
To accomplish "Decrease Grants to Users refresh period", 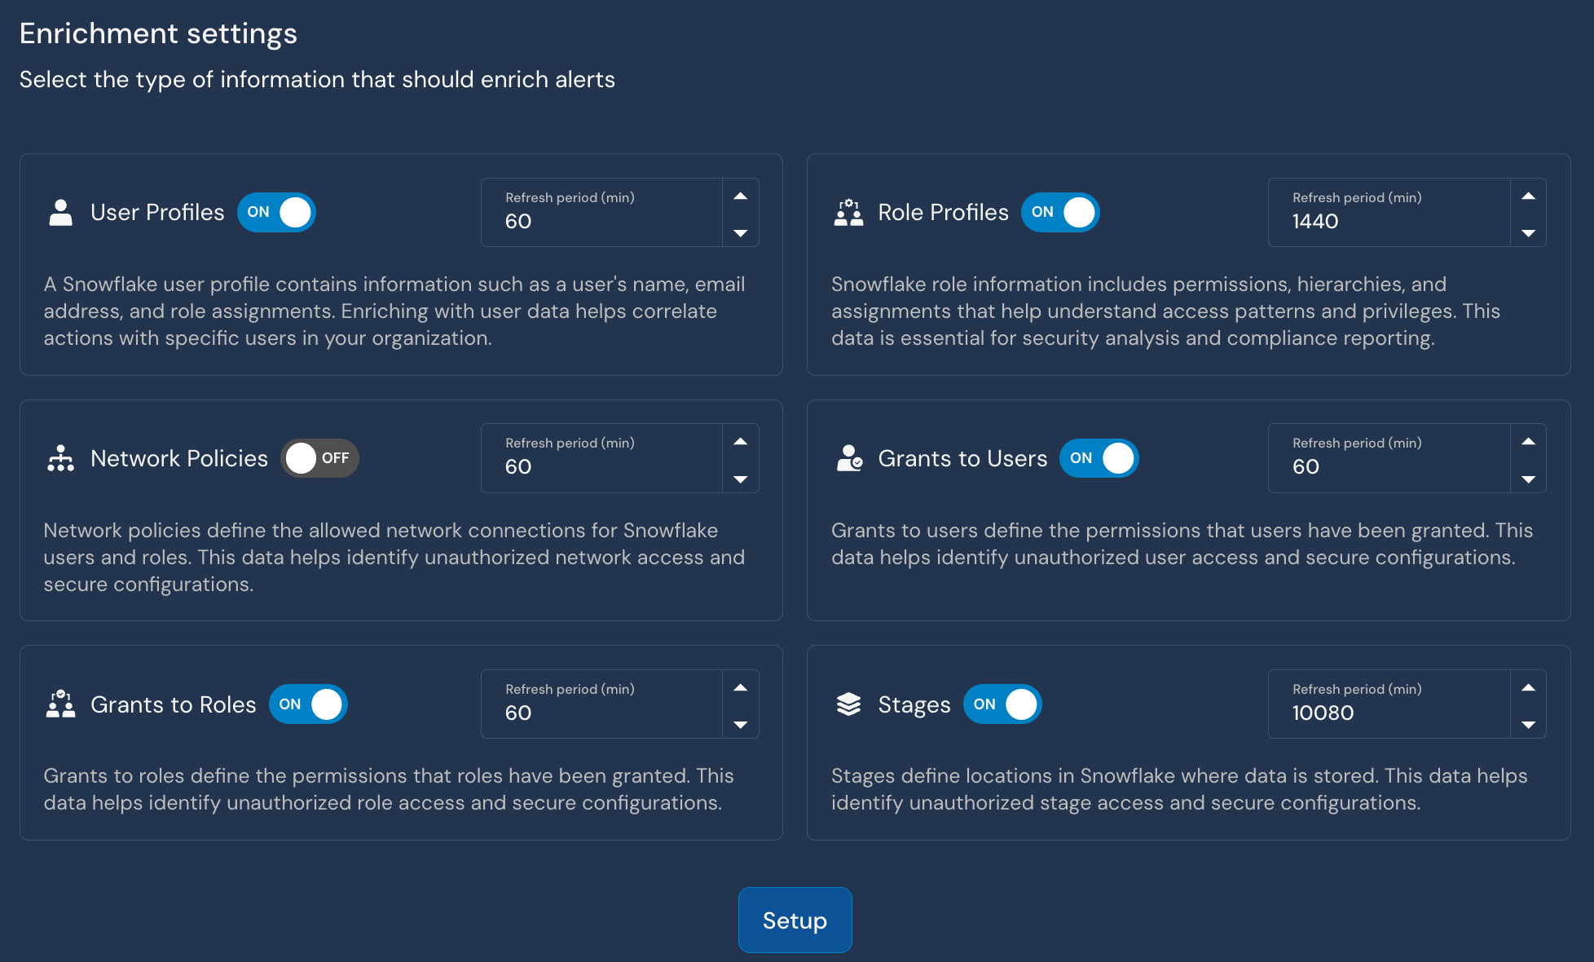I will click(1529, 479).
